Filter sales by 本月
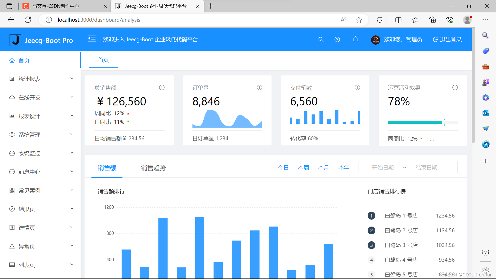The image size is (496, 279). (x=324, y=168)
